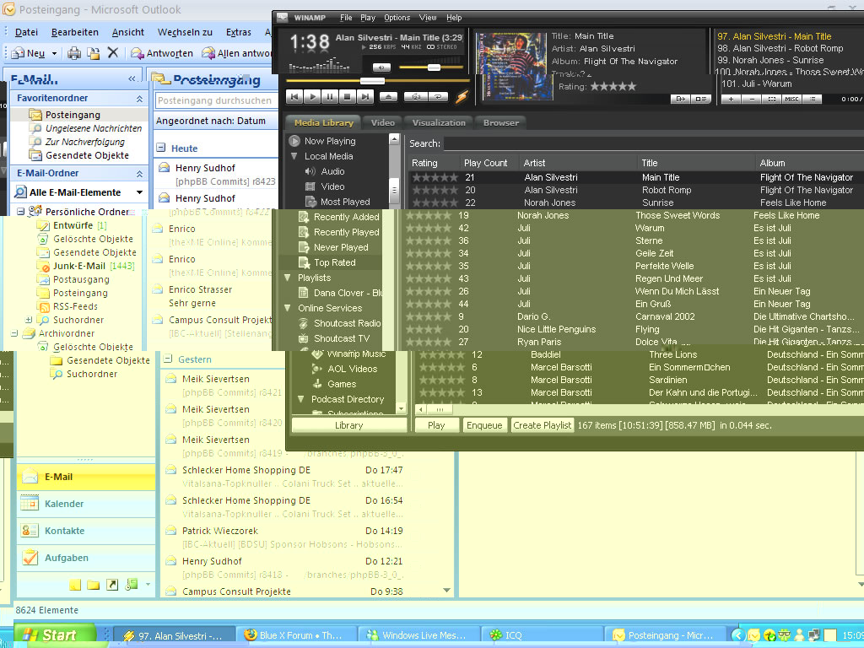Viewport: 864px width, 648px height.
Task: Open the Alle E-Mail-Elemente dropdown
Action: [x=139, y=192]
